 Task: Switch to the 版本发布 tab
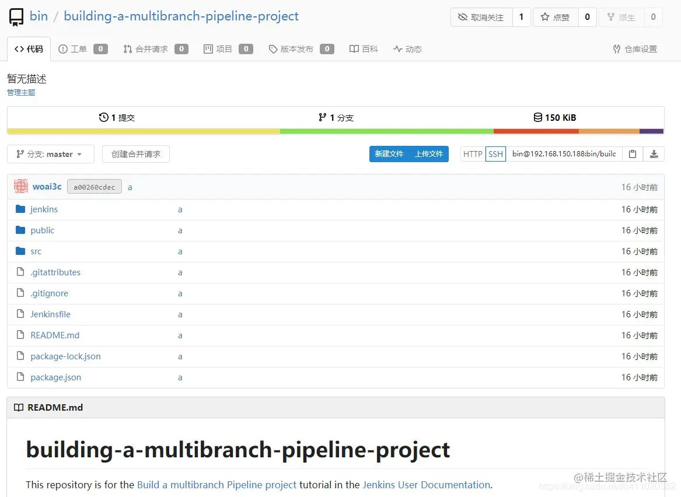(301, 49)
